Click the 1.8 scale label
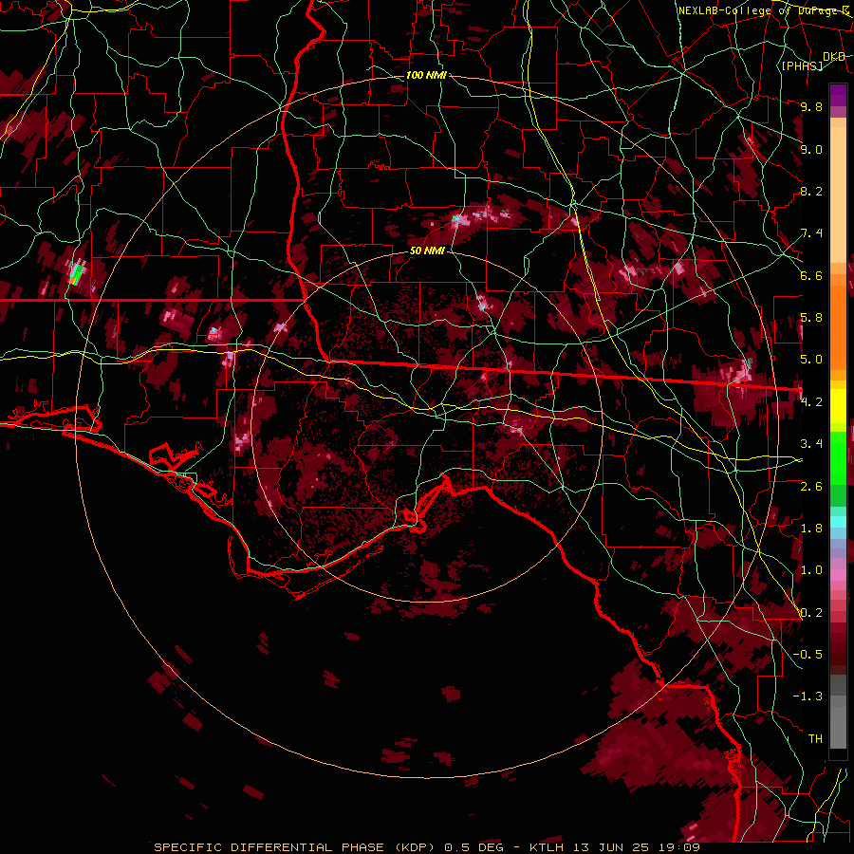 pos(811,529)
